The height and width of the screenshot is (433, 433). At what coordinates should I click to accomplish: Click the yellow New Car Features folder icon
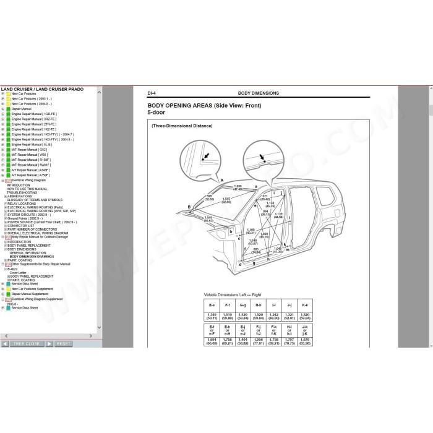[x=8, y=94]
